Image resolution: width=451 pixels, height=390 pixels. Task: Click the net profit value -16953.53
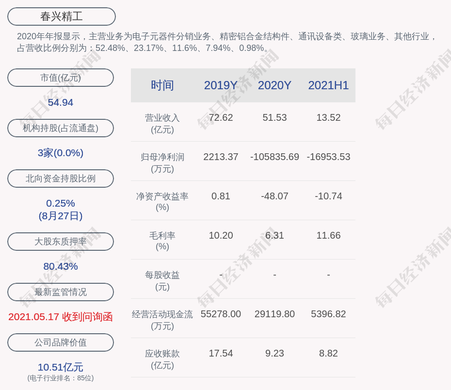[x=328, y=157]
